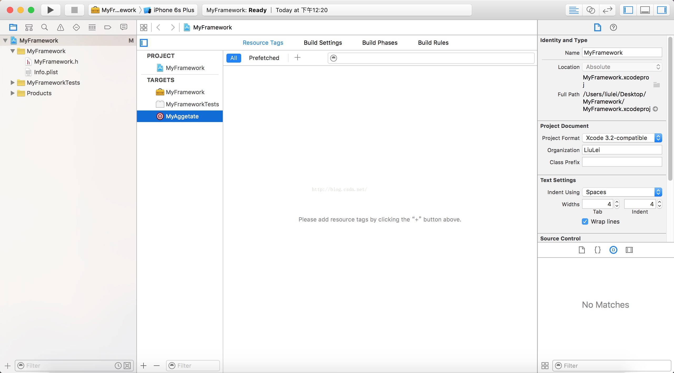Toggle the utilities panel visibility
Image resolution: width=674 pixels, height=373 pixels.
(x=662, y=10)
